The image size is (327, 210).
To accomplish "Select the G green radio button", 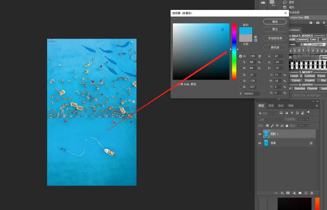I will tap(241, 81).
